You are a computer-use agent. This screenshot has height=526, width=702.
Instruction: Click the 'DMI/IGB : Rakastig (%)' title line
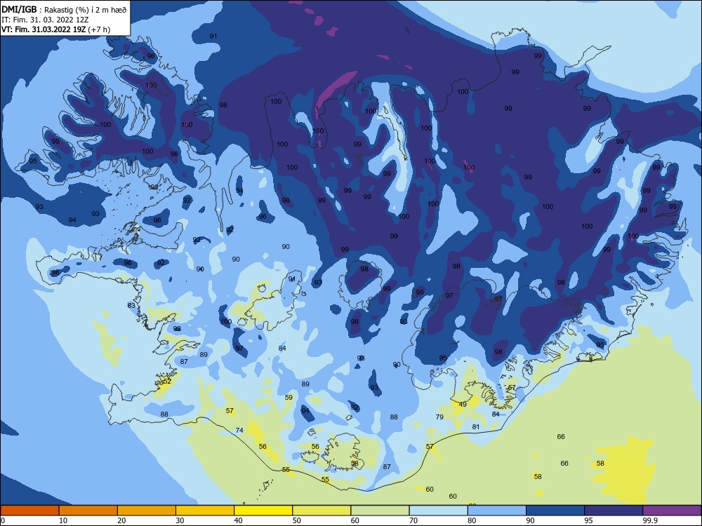click(x=64, y=9)
